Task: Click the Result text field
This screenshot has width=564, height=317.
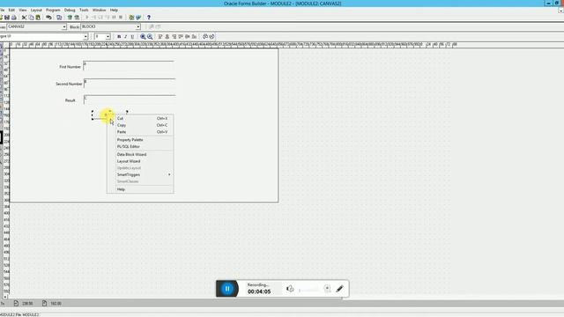Action: [130, 100]
